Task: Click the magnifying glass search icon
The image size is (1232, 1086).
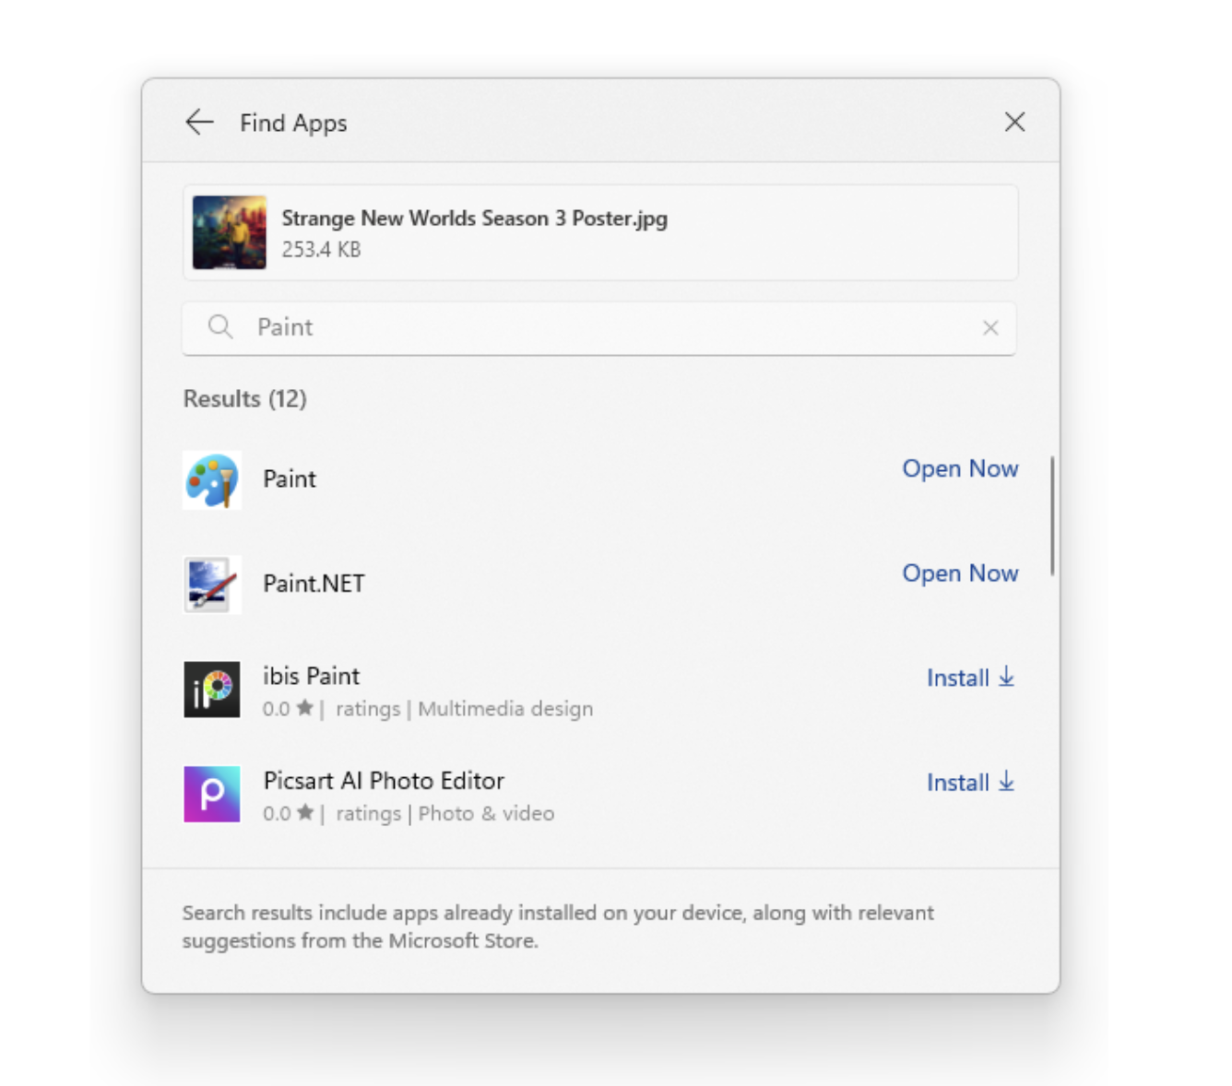Action: pos(219,326)
